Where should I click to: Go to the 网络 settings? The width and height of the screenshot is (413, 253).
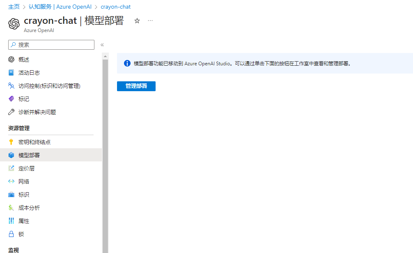coord(51,182)
